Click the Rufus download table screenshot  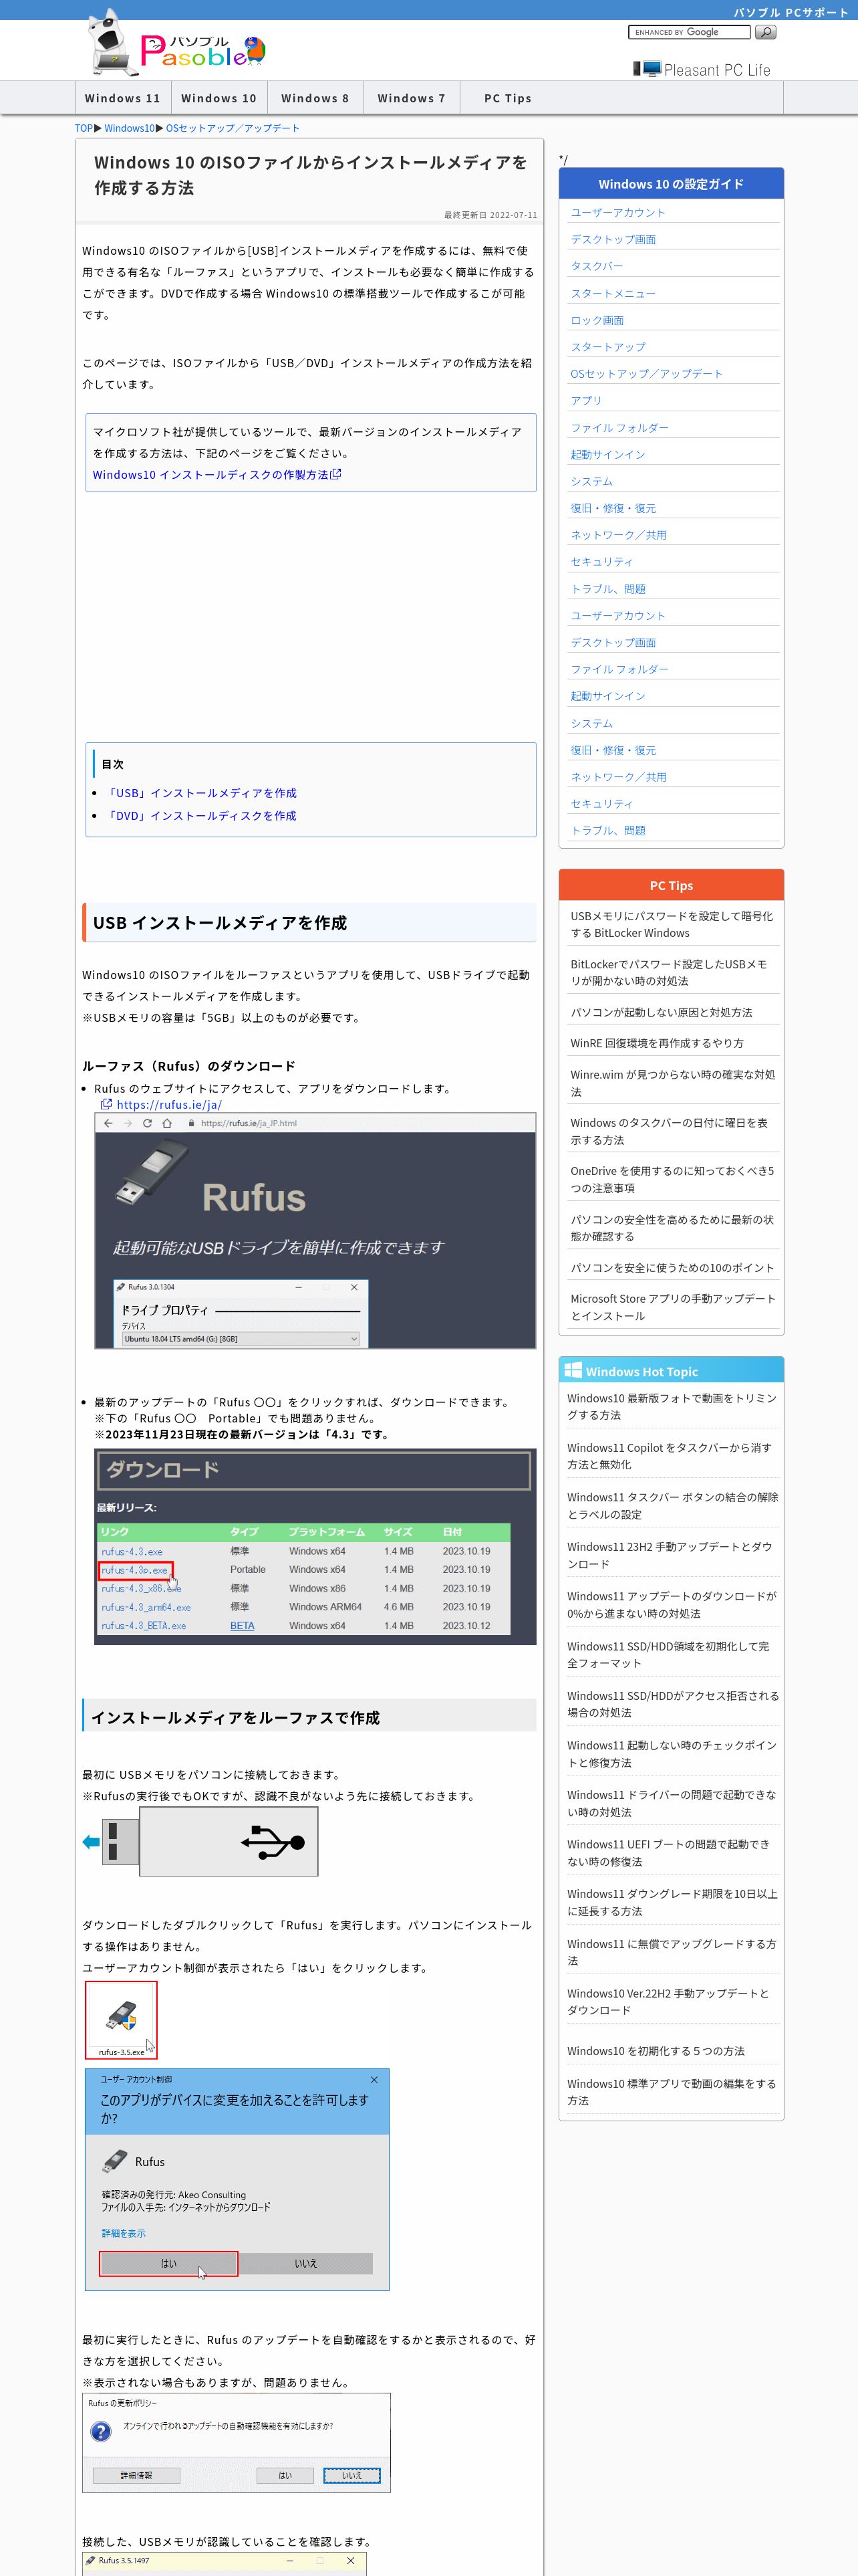315,1546
